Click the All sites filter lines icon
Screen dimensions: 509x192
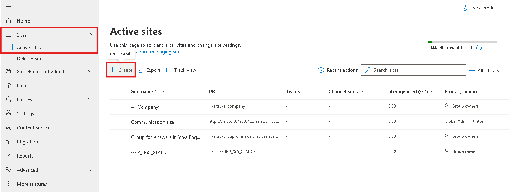point(472,71)
